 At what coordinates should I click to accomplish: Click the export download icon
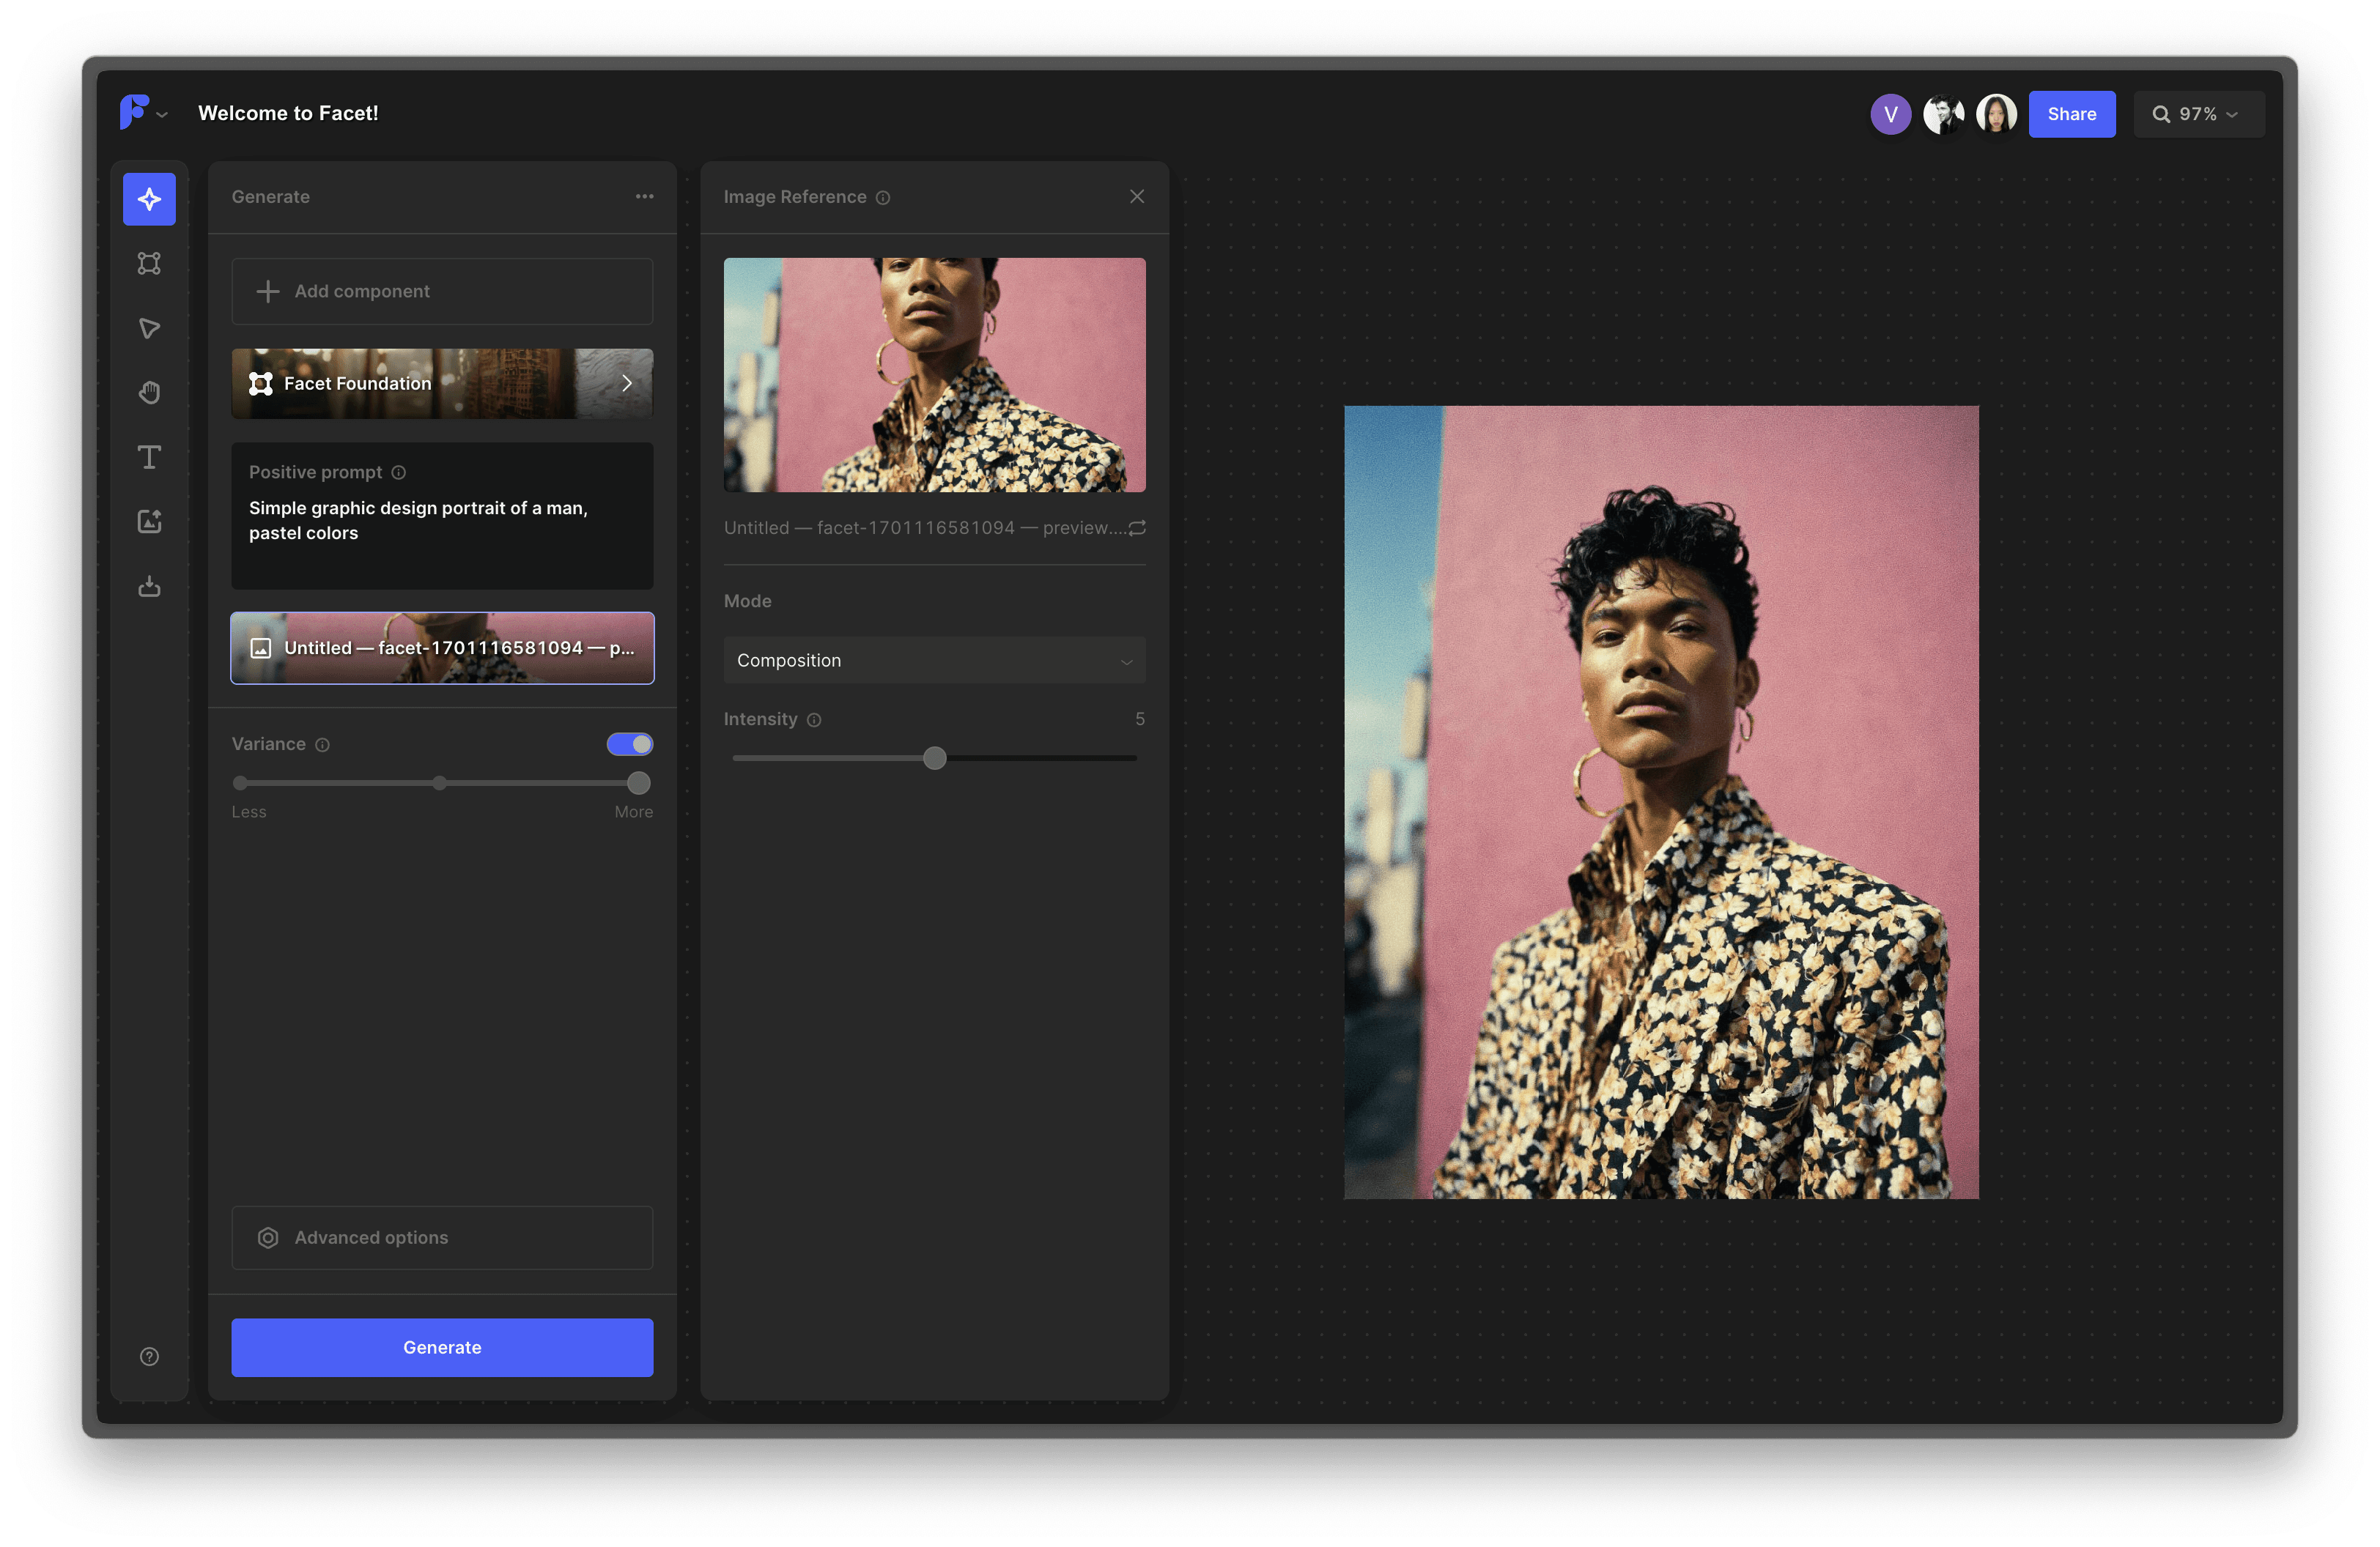149,587
